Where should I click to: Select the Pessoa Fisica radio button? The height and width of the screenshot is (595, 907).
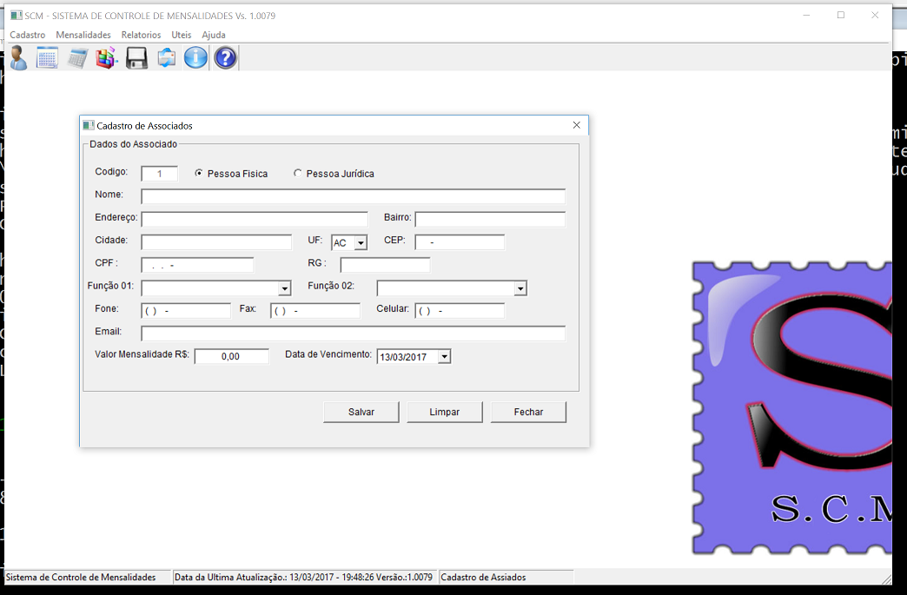pyautogui.click(x=200, y=174)
